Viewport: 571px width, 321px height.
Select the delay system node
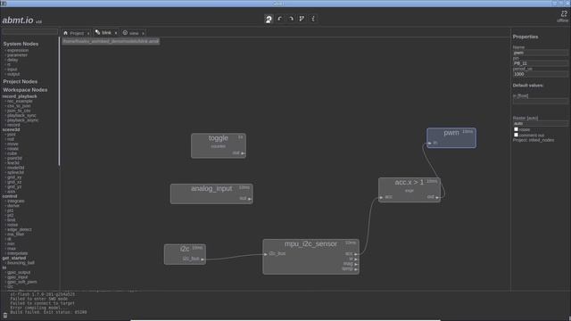pos(12,60)
